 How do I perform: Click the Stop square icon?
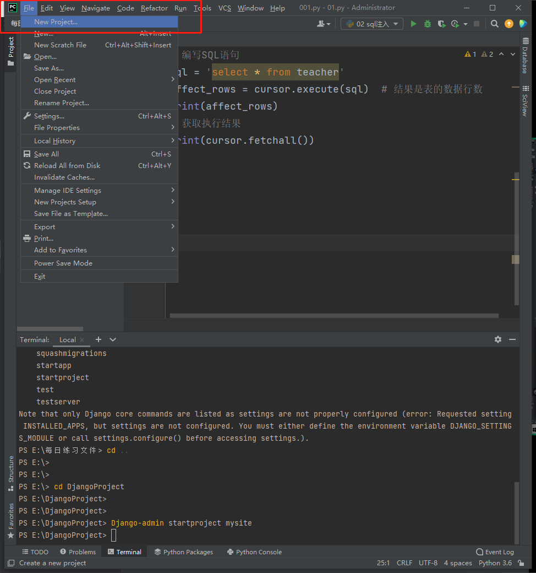(x=477, y=24)
